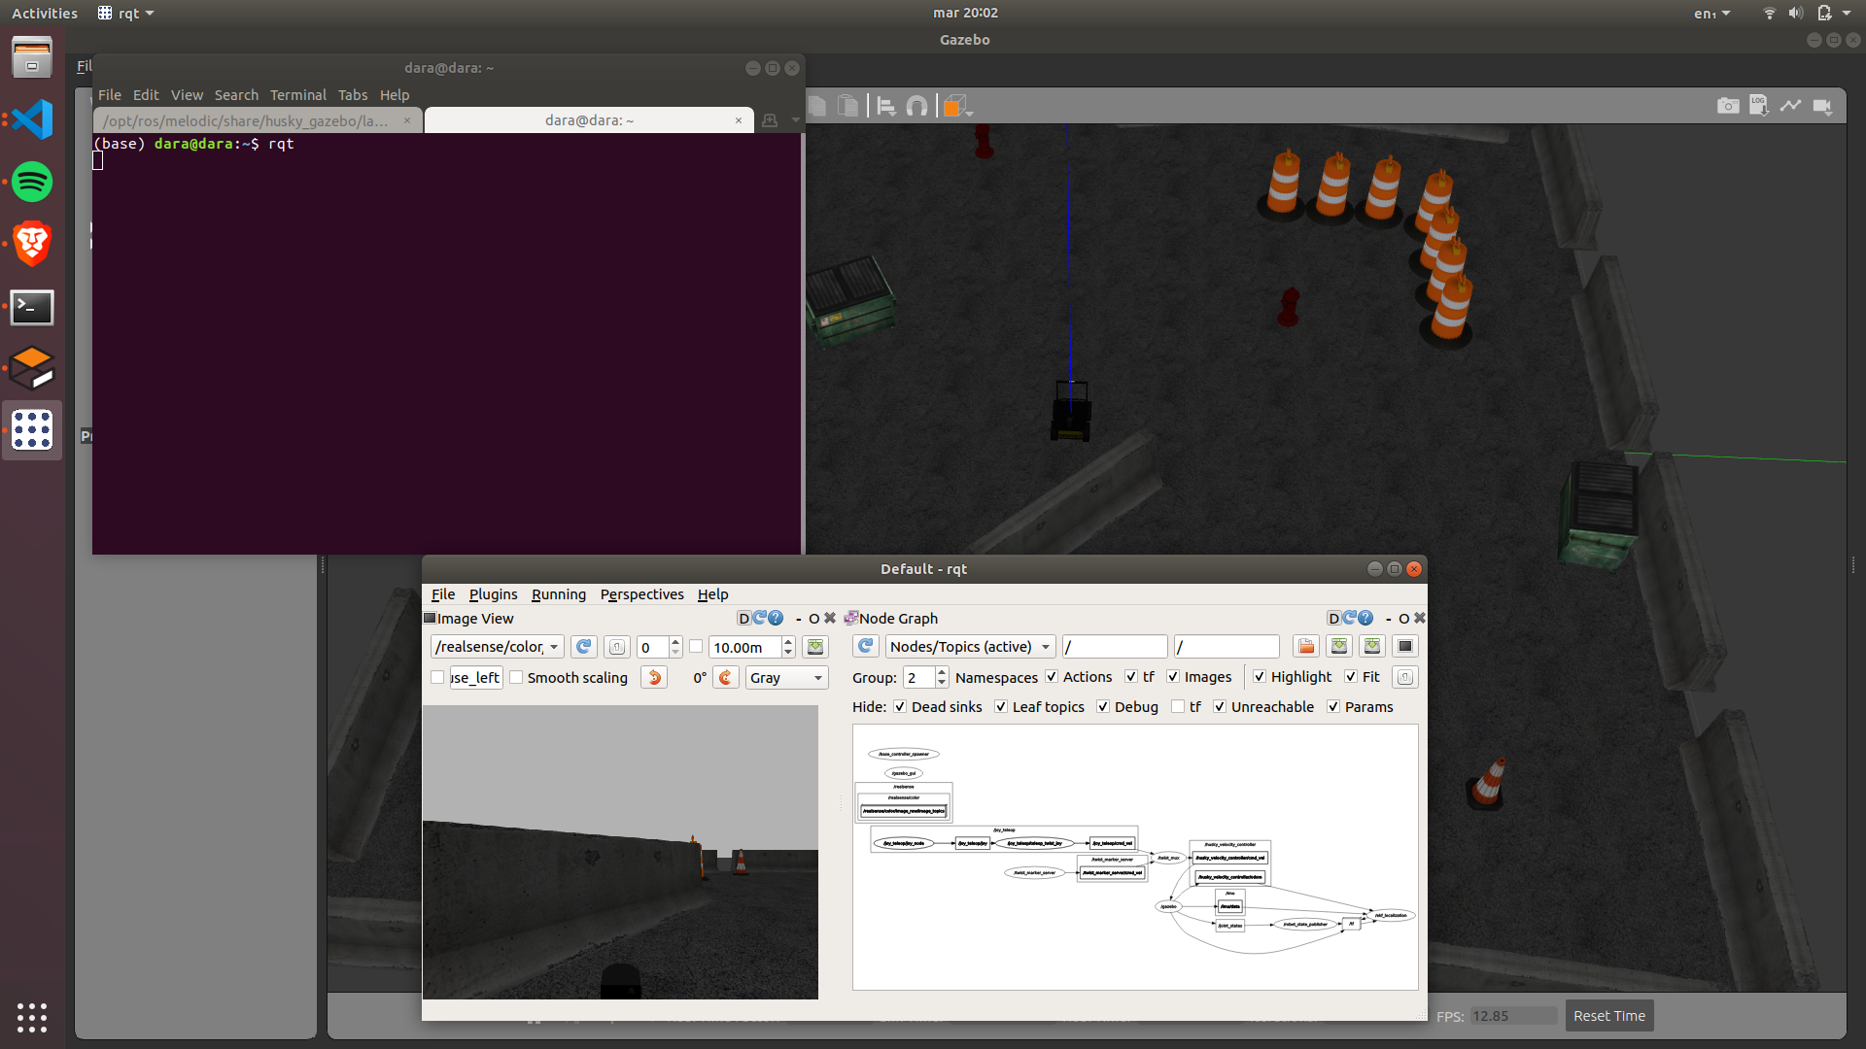Screen dimensions: 1866x1049
Task: Toggle the Highlight checkbox
Action: (x=1260, y=677)
